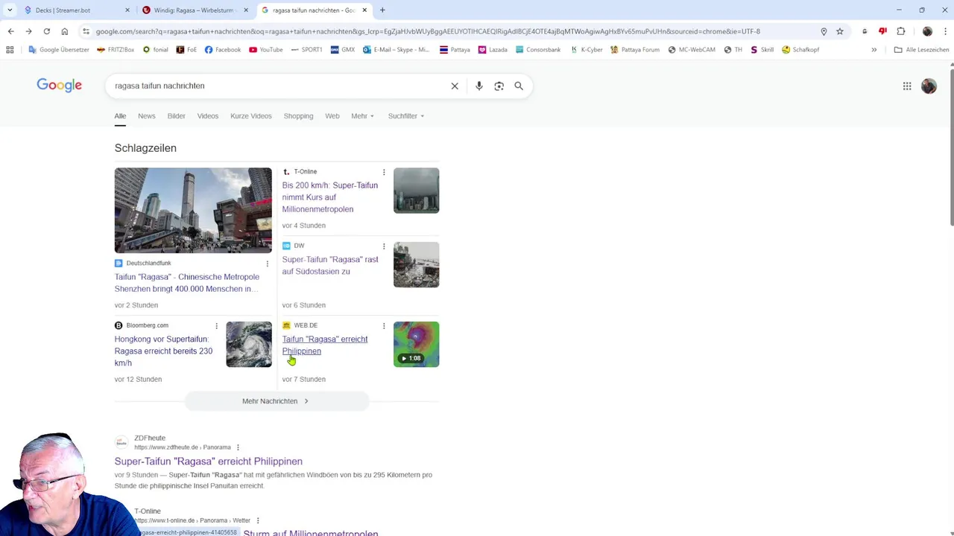Select the Kurze Videos tab
The width and height of the screenshot is (954, 536).
[251, 116]
